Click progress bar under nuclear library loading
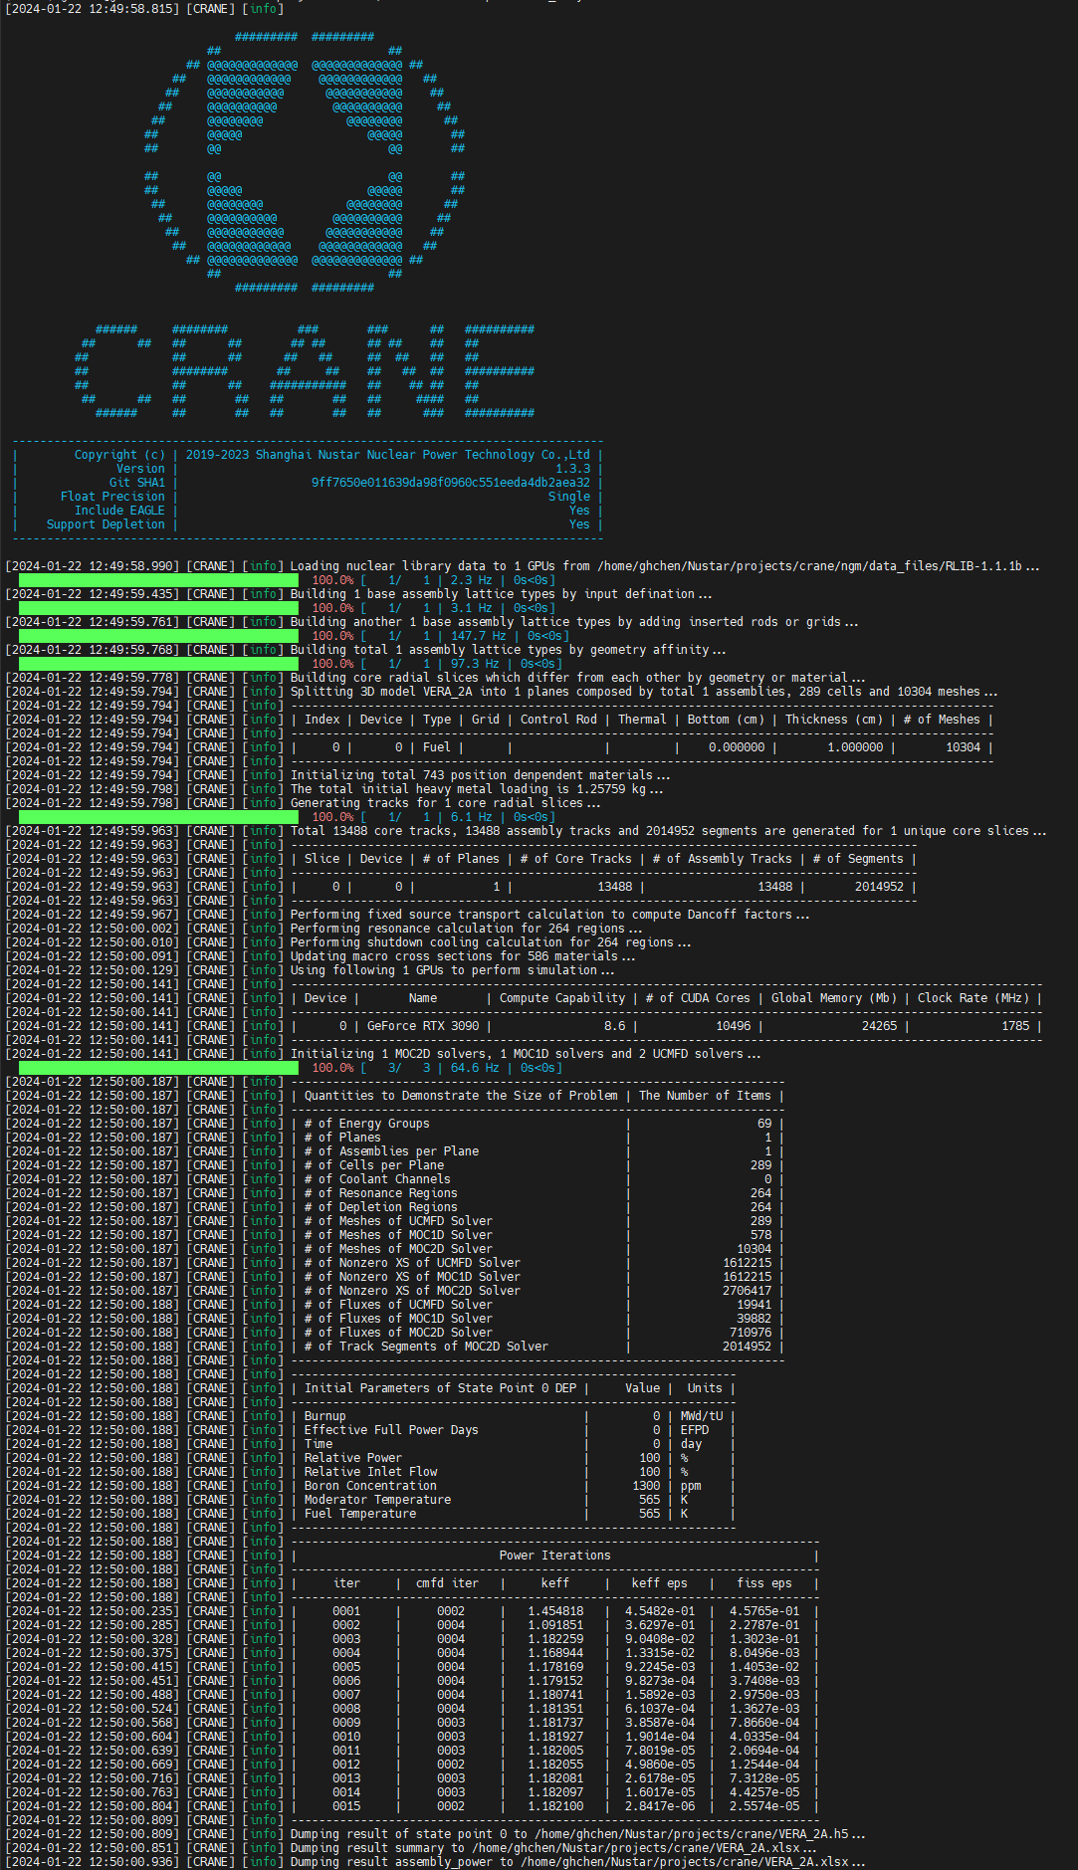The height and width of the screenshot is (1870, 1078). (x=158, y=580)
